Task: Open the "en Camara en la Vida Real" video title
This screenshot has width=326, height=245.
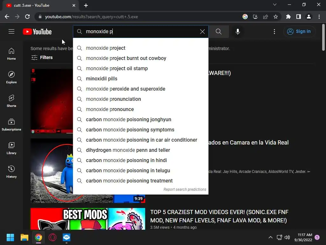Action: pyautogui.click(x=248, y=143)
